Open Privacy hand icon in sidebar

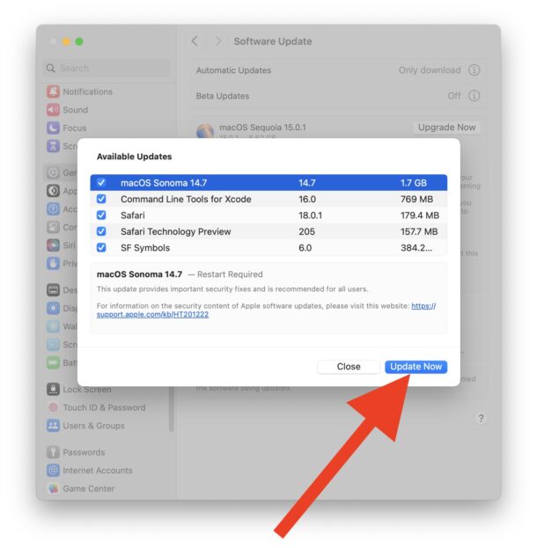coord(53,264)
